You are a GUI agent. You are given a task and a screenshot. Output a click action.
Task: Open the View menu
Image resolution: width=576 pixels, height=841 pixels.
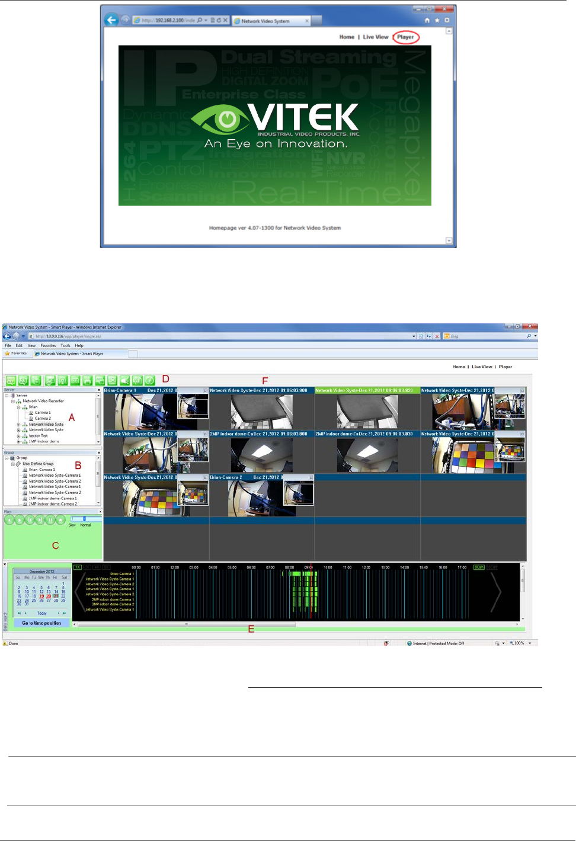click(31, 345)
